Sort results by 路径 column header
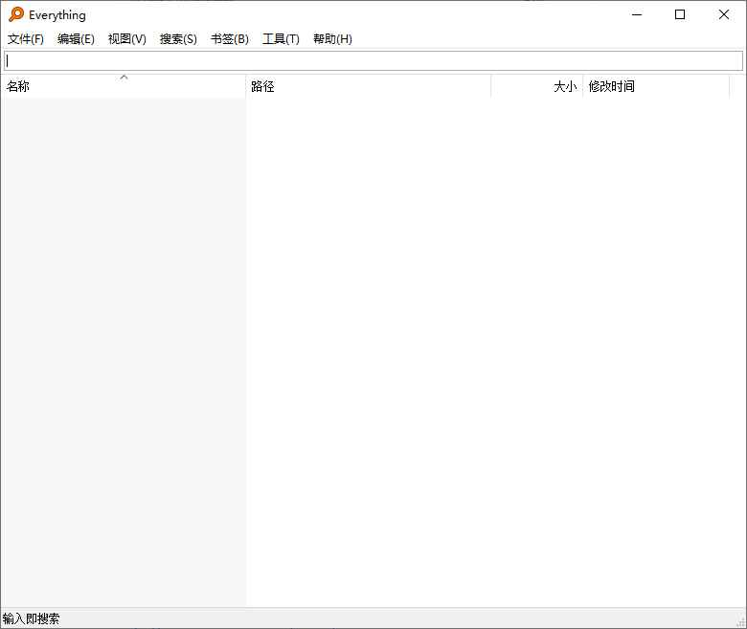Image resolution: width=747 pixels, height=629 pixels. pos(369,86)
